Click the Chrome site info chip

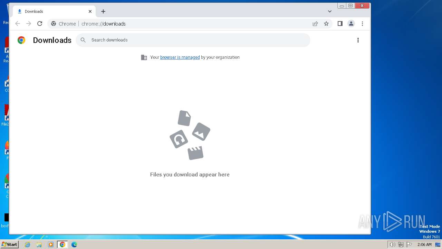[x=64, y=24]
